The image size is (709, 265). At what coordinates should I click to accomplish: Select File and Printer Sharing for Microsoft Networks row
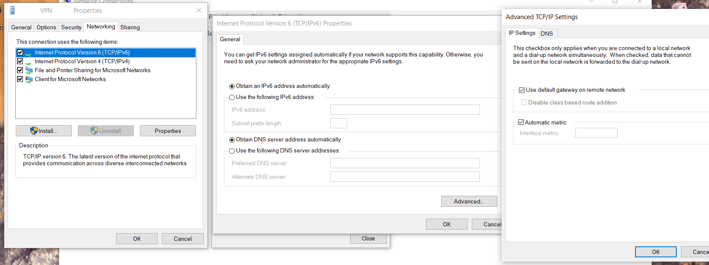(x=105, y=70)
